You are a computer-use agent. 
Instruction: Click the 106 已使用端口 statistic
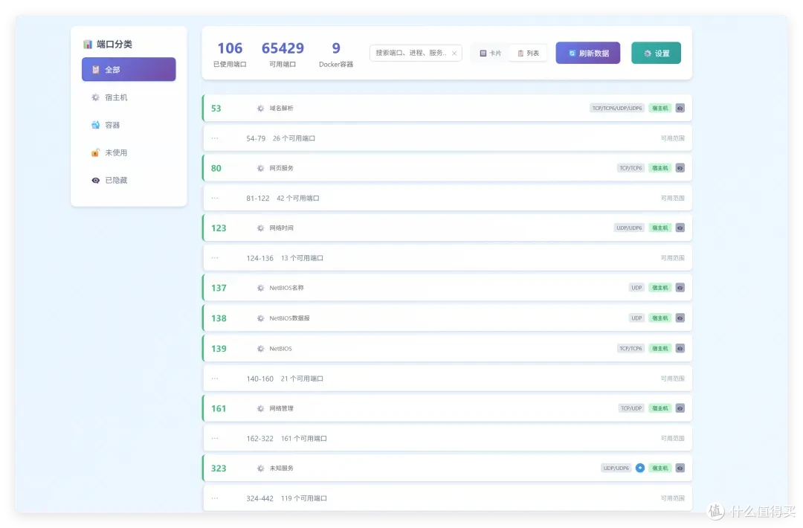(x=230, y=54)
